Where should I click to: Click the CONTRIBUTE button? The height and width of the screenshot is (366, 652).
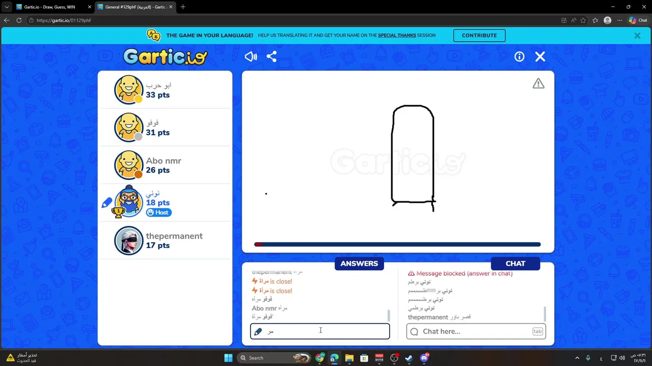coord(479,36)
